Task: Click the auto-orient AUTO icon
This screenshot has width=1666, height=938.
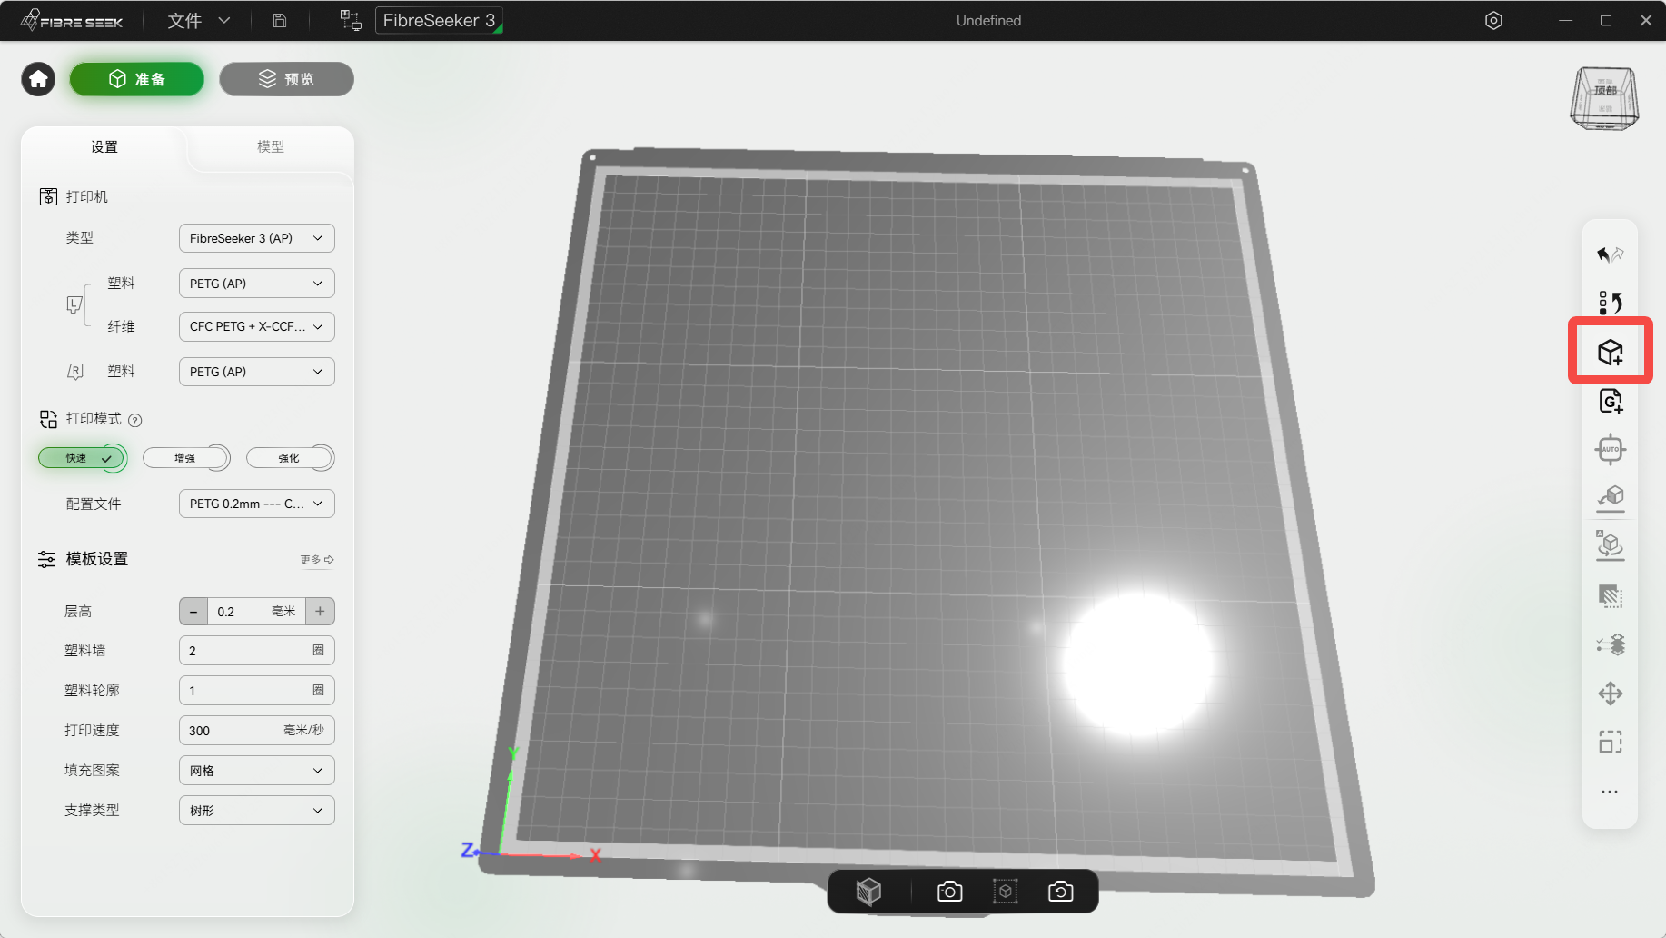Action: [1610, 449]
